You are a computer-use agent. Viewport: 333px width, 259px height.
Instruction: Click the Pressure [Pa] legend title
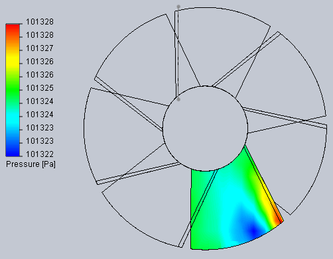31,164
